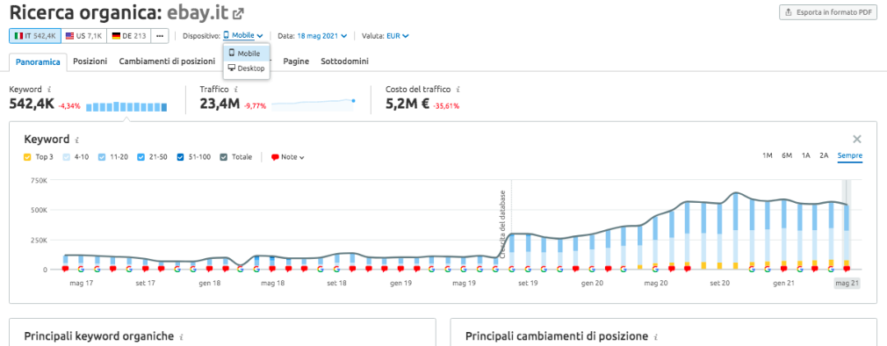
Task: Click the 5,2M € traffic cost value
Action: click(x=407, y=104)
